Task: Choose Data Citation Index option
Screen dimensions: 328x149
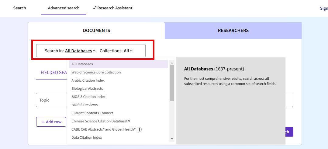Action: (x=87, y=138)
